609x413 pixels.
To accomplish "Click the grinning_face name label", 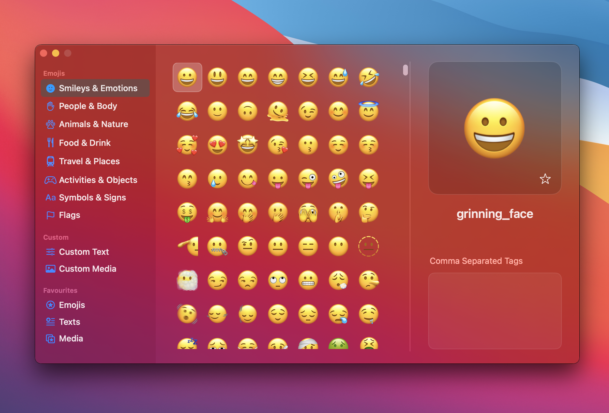I will click(495, 214).
